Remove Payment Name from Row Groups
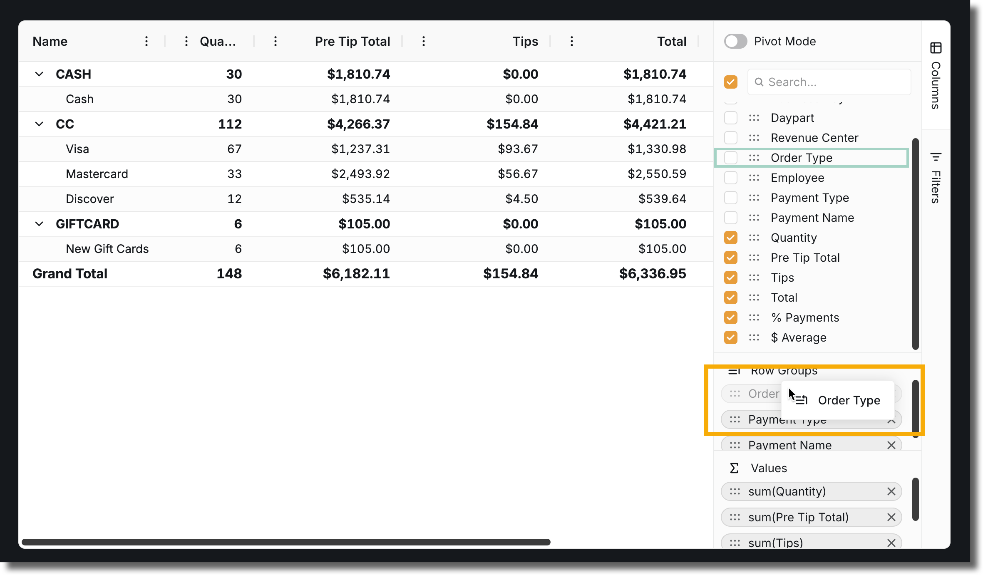The image size is (983, 575). 891,445
